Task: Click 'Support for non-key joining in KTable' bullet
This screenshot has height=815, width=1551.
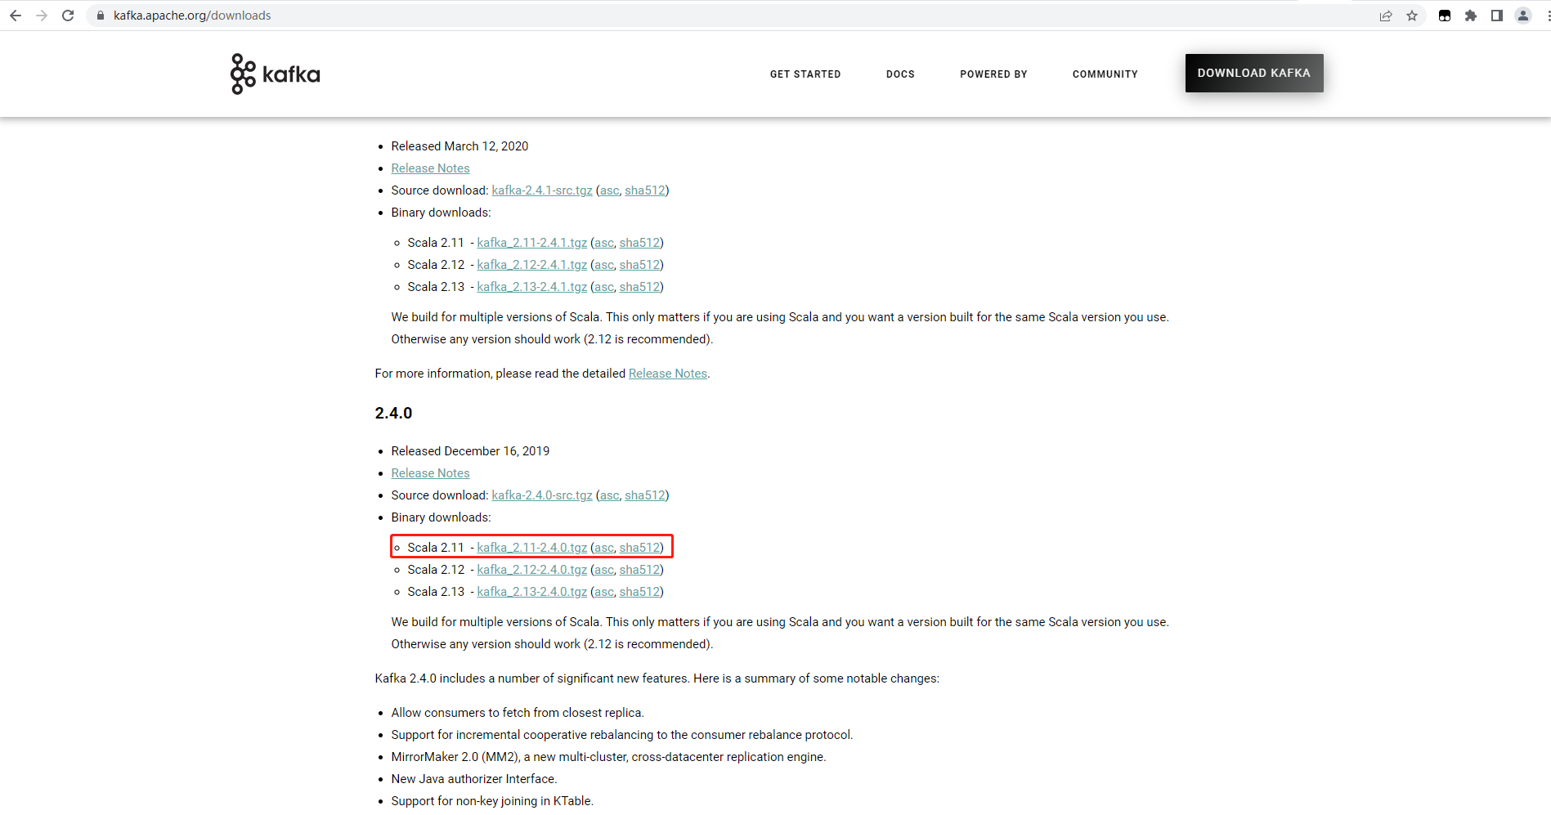Action: click(492, 801)
